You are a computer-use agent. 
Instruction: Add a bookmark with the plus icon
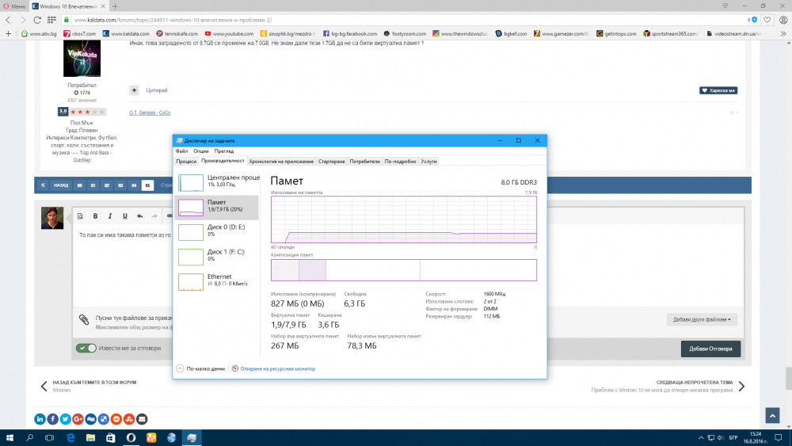[x=8, y=33]
